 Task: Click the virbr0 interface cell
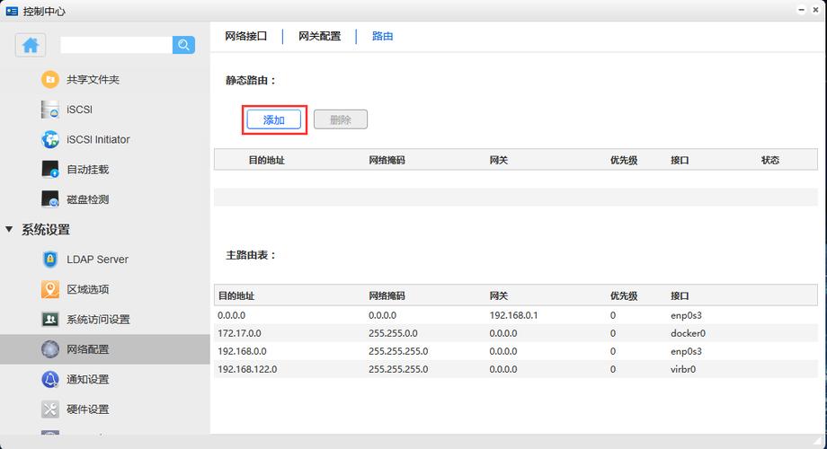[683, 369]
